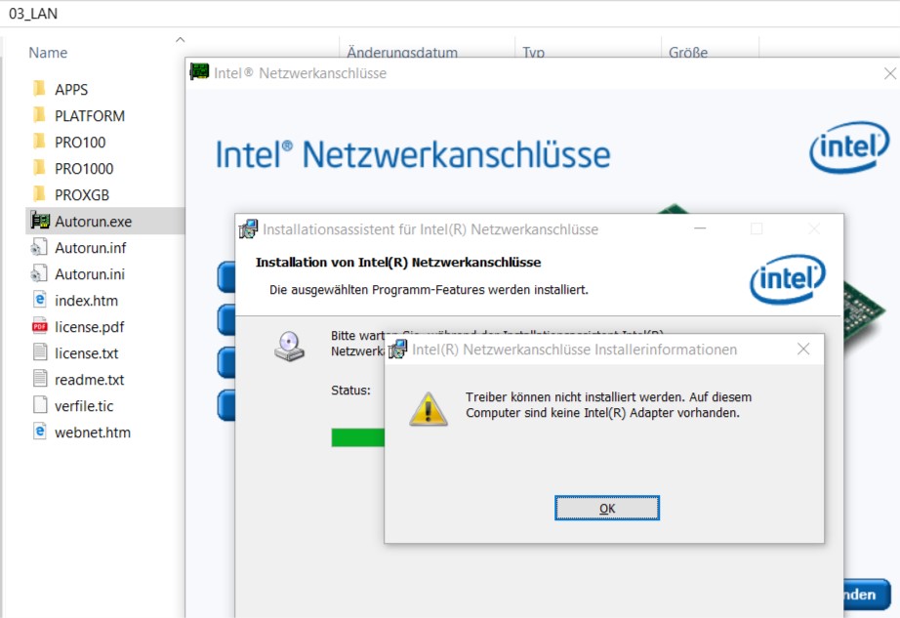Click the Installationsassistent title bar setup icon

pos(249,229)
